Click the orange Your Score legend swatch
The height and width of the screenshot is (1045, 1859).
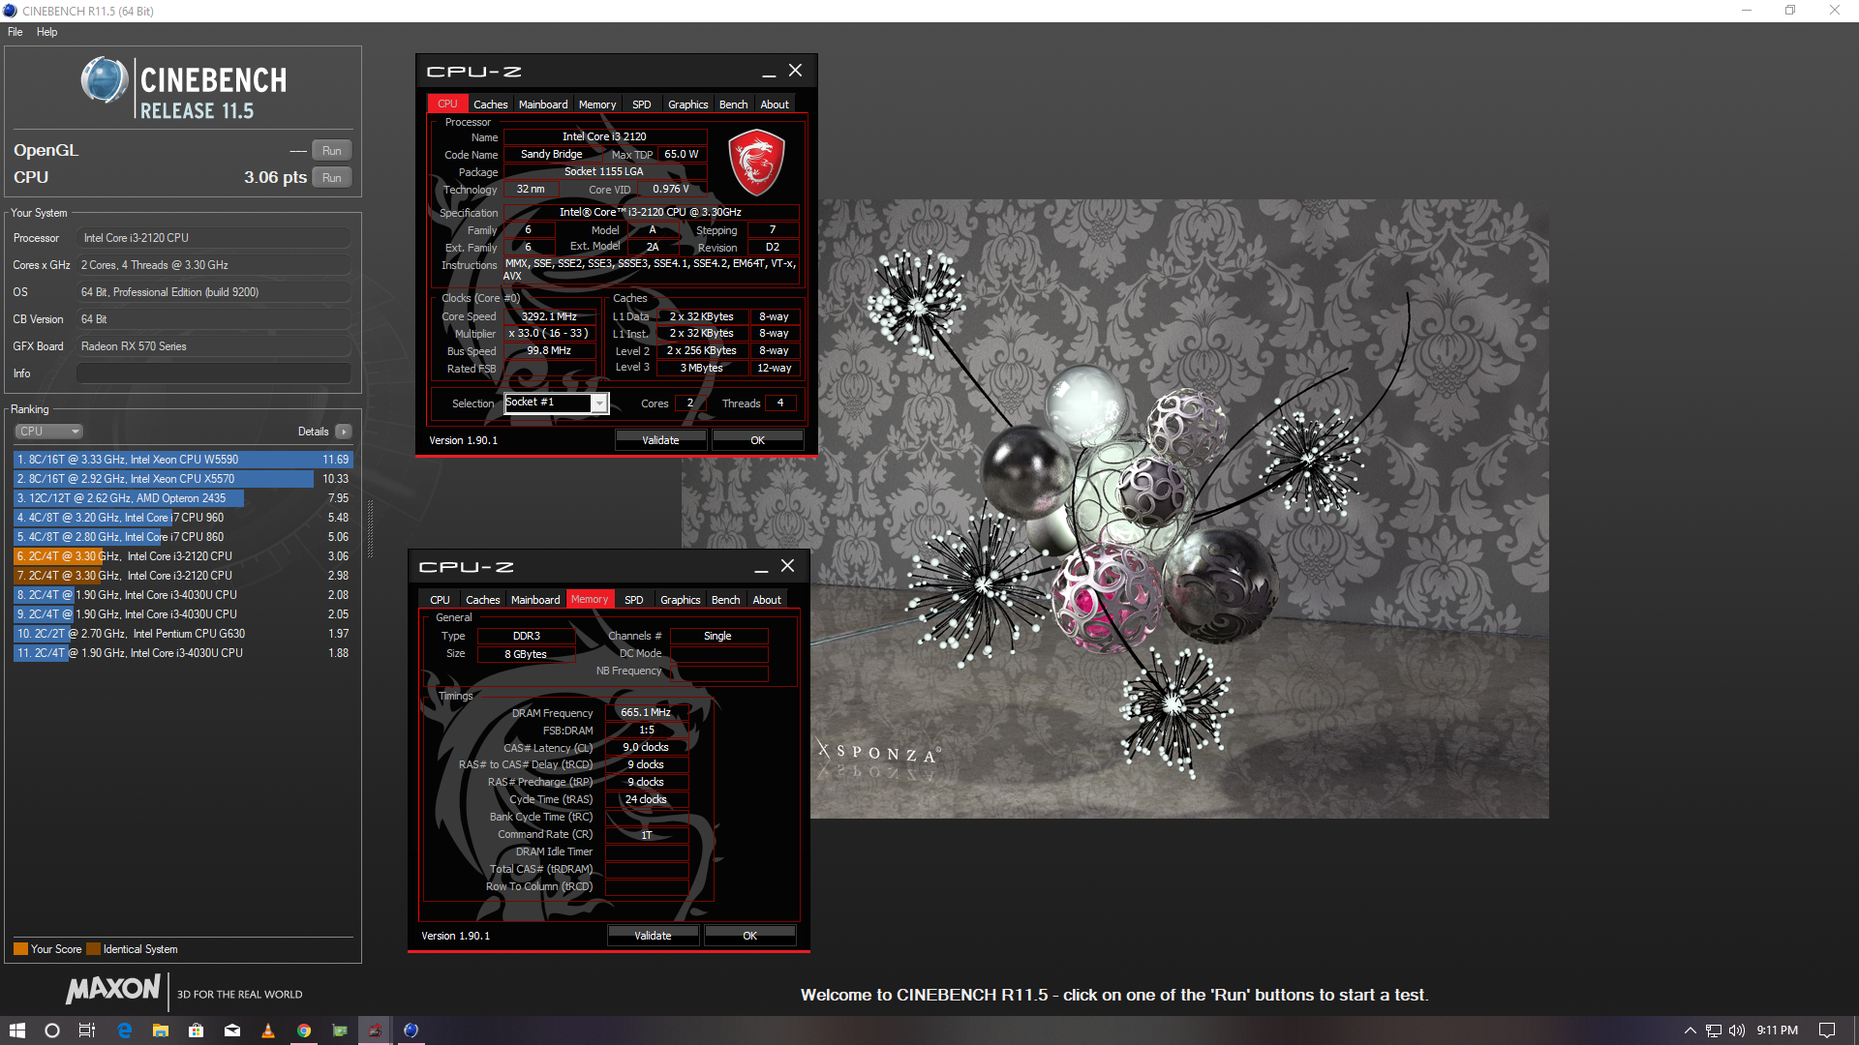[x=20, y=949]
